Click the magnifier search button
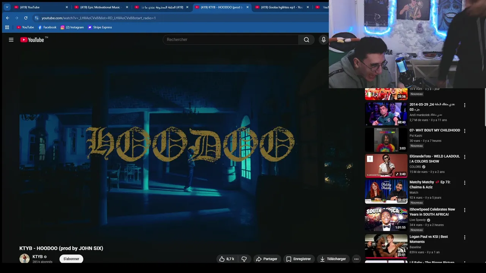Image resolution: width=486 pixels, height=273 pixels. pyautogui.click(x=306, y=39)
